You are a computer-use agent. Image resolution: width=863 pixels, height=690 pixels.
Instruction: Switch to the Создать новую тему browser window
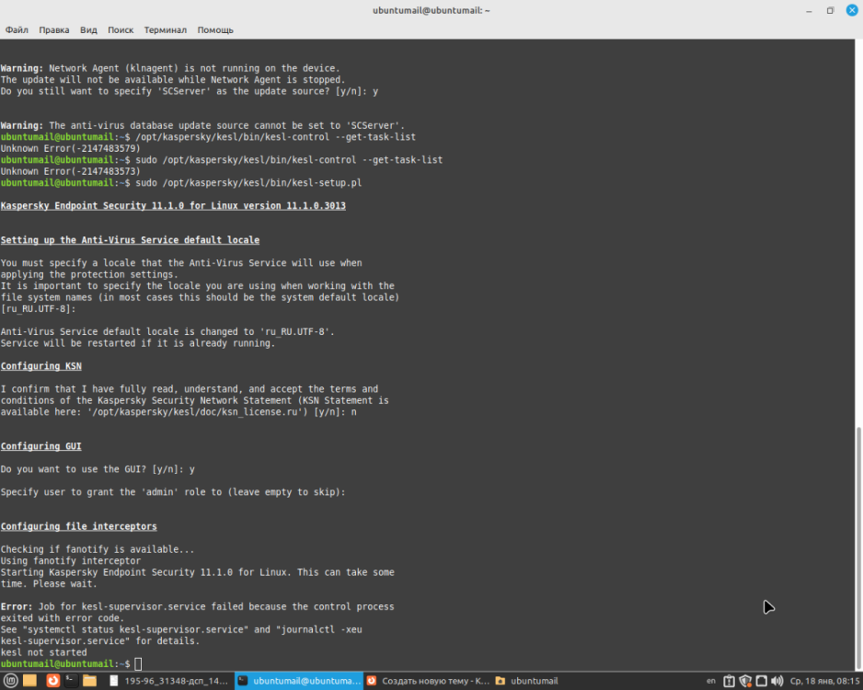pyautogui.click(x=428, y=681)
